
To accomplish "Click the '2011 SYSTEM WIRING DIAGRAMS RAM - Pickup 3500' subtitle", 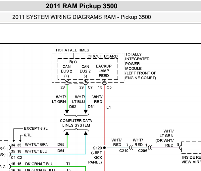I will pos(81,17).
